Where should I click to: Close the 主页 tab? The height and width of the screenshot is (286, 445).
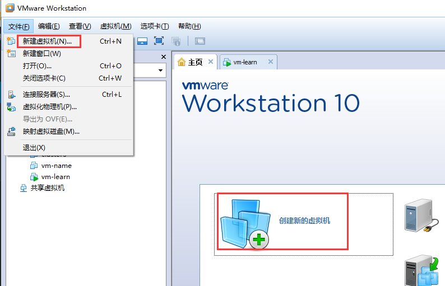(x=211, y=62)
